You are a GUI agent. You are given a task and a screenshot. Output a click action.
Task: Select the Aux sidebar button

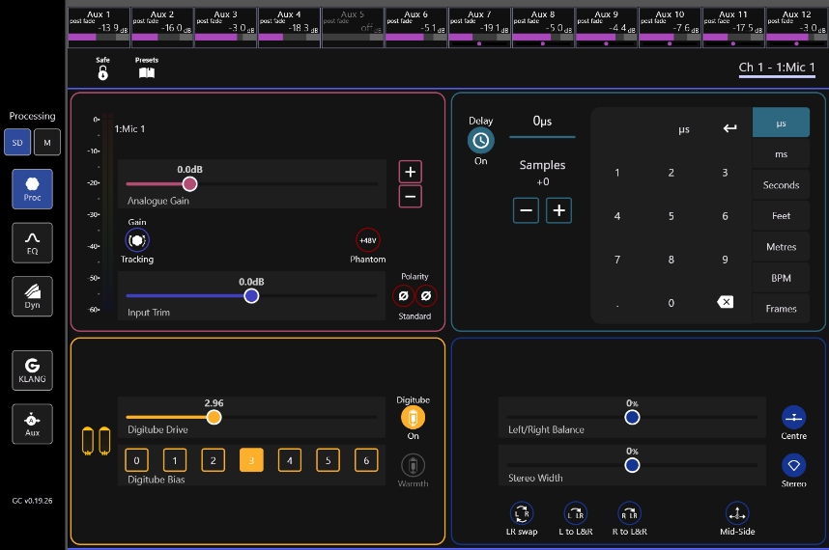click(32, 424)
